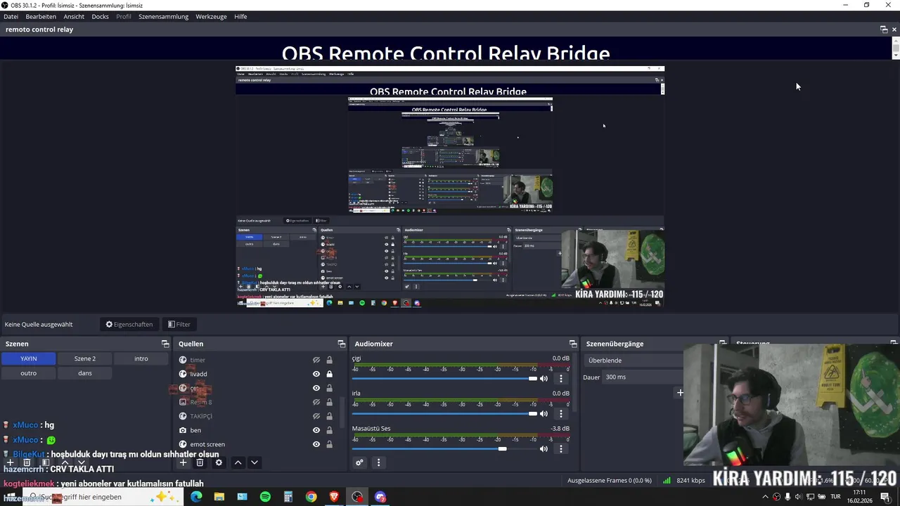Remove selected source with trash icon

click(x=200, y=462)
